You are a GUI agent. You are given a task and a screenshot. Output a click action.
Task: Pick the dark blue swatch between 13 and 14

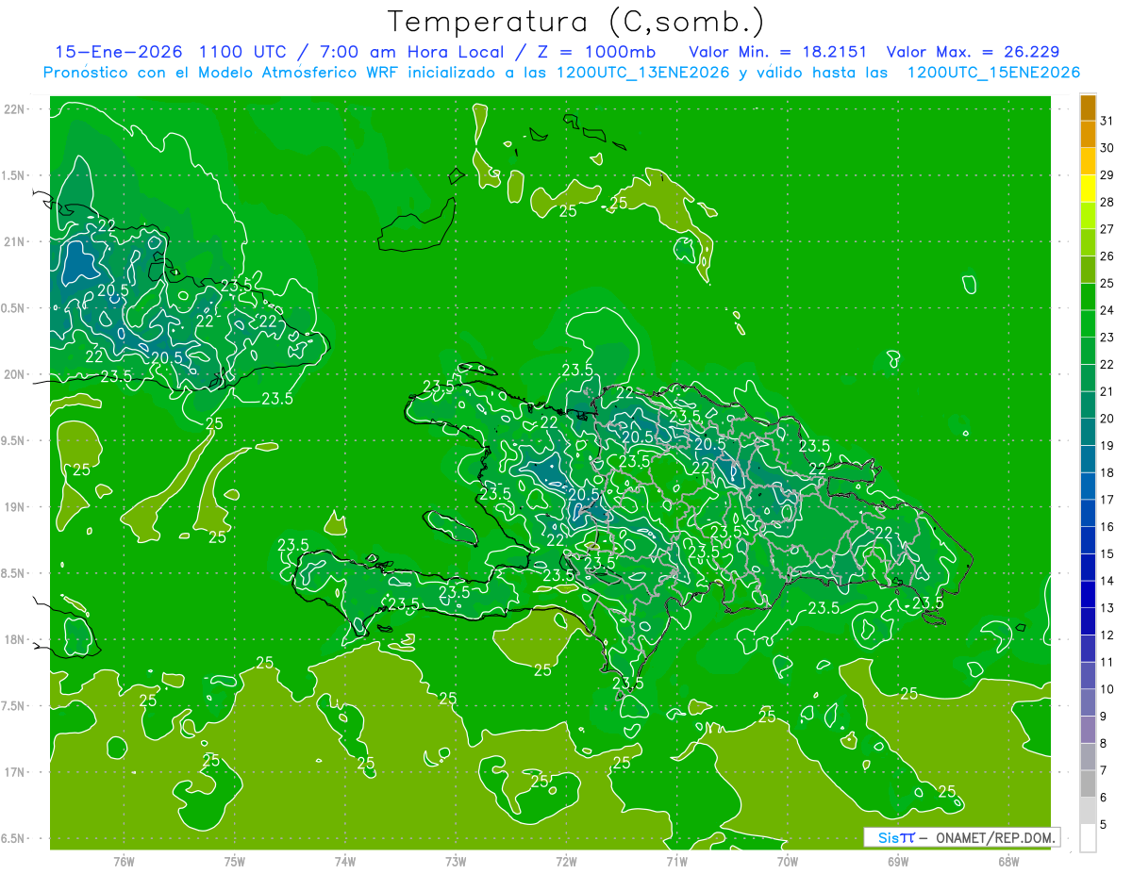pos(1088,594)
